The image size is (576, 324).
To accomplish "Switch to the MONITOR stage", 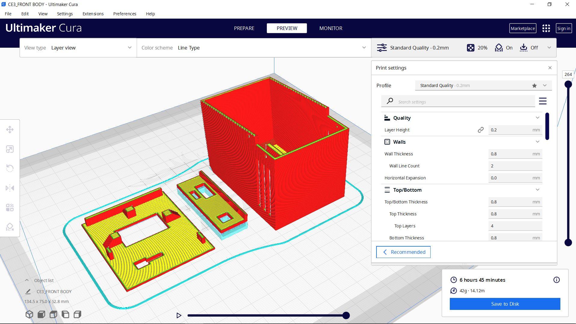I will [331, 28].
